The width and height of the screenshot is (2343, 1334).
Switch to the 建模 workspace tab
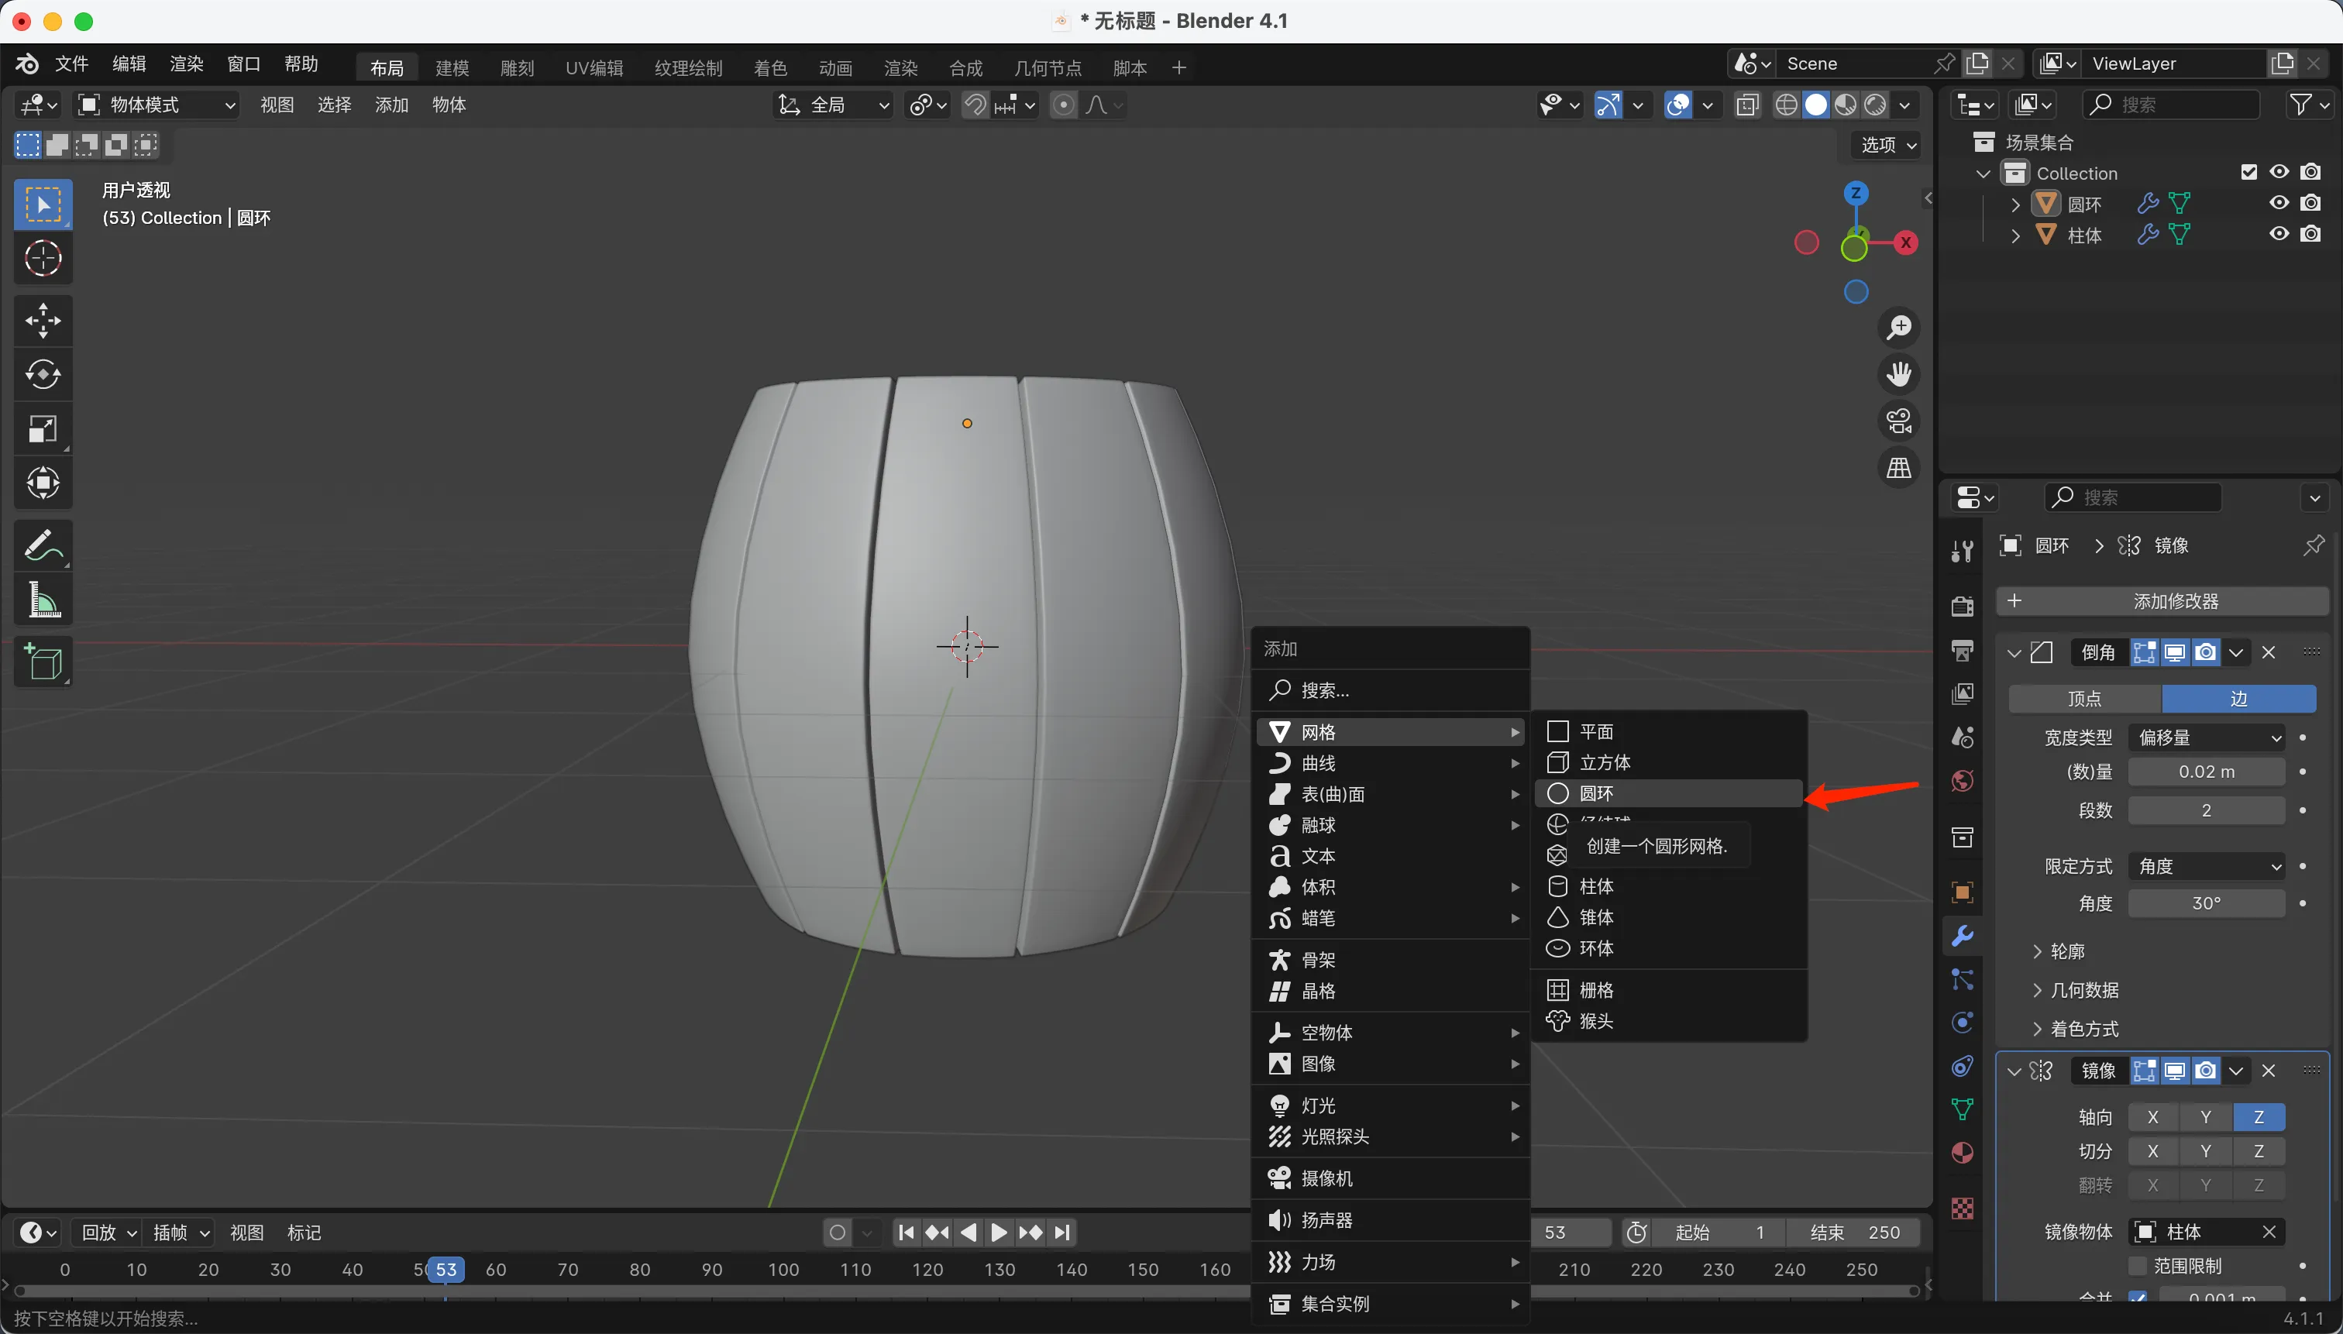click(x=452, y=68)
